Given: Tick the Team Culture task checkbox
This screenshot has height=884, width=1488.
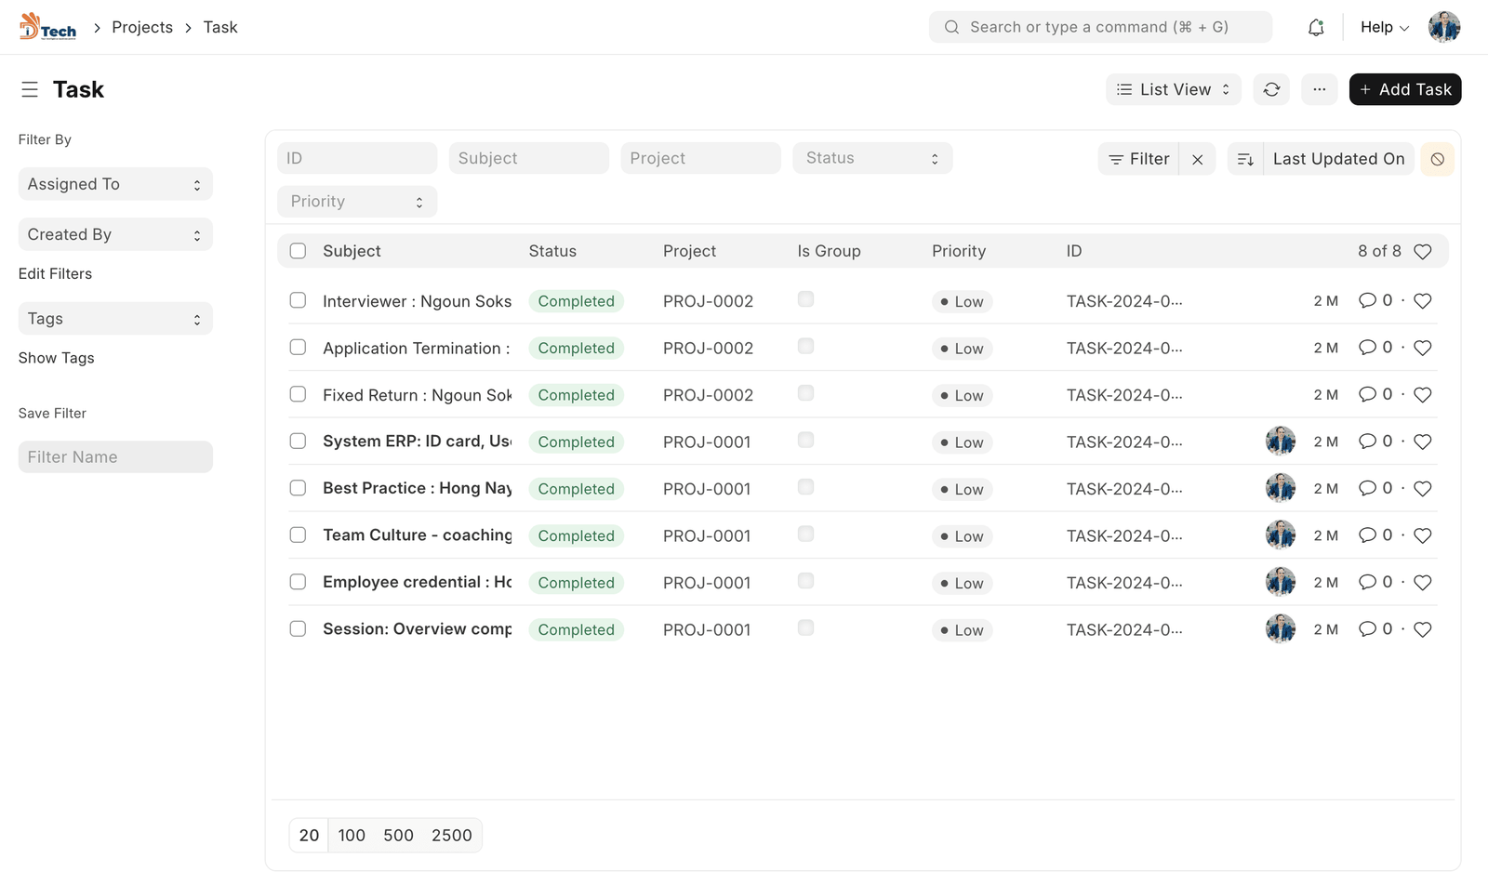Looking at the screenshot, I should point(298,535).
